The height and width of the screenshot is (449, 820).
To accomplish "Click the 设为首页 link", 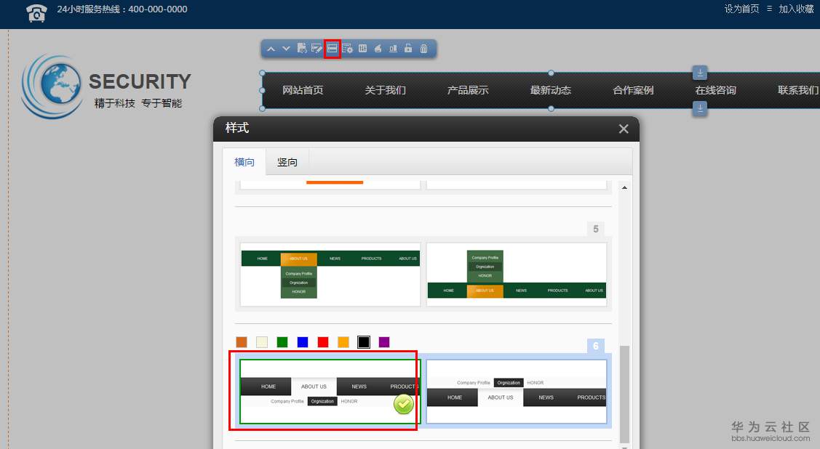I will point(741,9).
